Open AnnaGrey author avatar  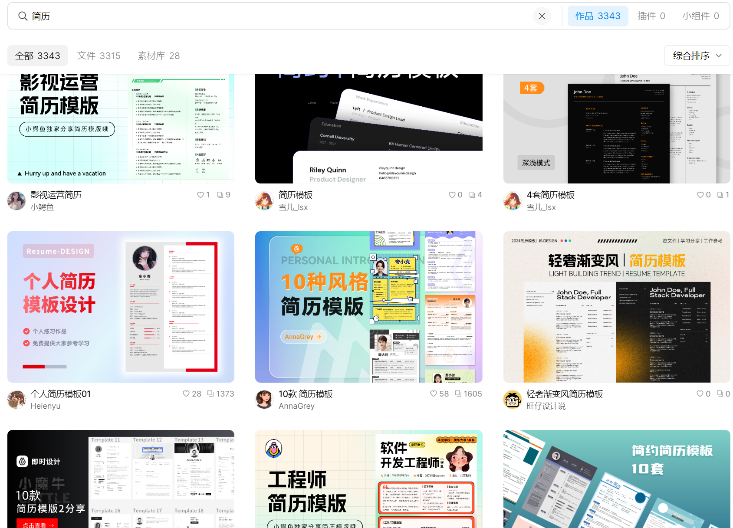(x=264, y=400)
